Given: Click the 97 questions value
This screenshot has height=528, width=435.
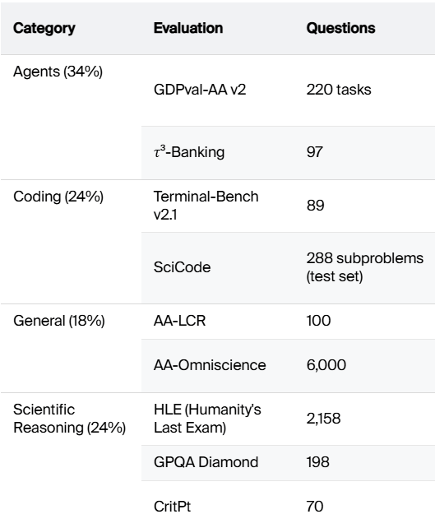Looking at the screenshot, I should tap(314, 152).
